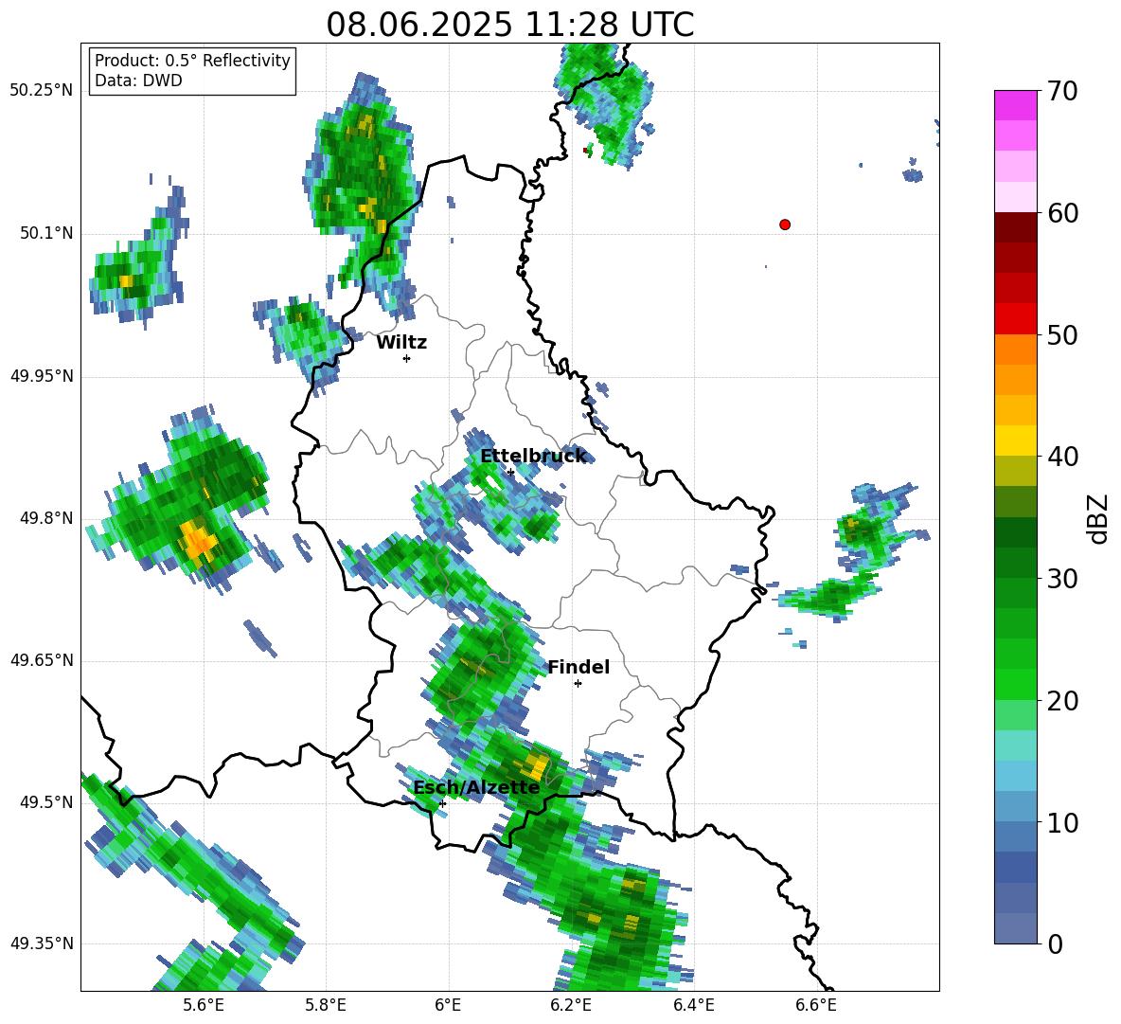
Task: Click the title '08.06.2025 11:28 UTC'
Action: [x=509, y=25]
